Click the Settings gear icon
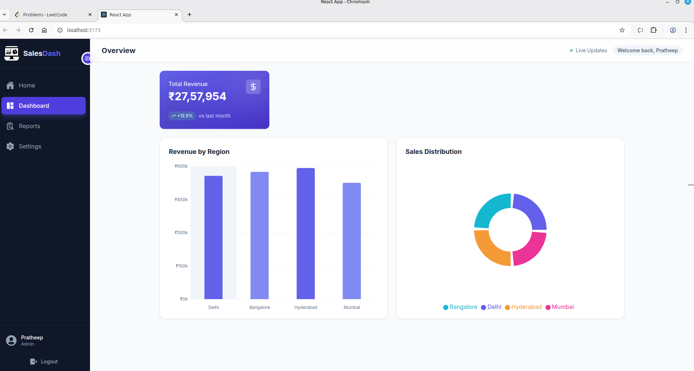This screenshot has height=371, width=694. 10,146
